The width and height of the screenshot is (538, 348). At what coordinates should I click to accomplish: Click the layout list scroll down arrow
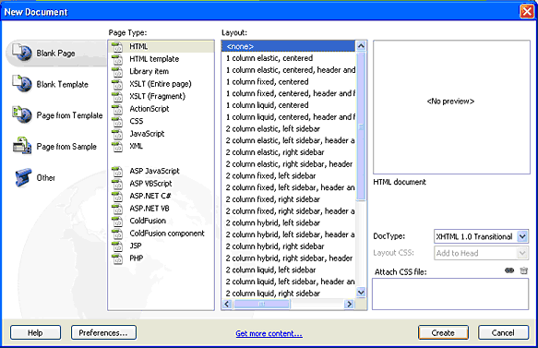pos(361,293)
